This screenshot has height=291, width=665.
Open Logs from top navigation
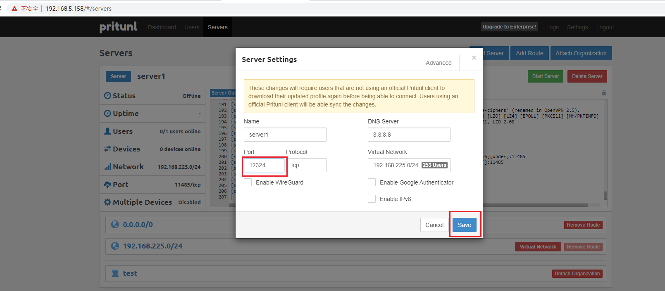click(552, 27)
